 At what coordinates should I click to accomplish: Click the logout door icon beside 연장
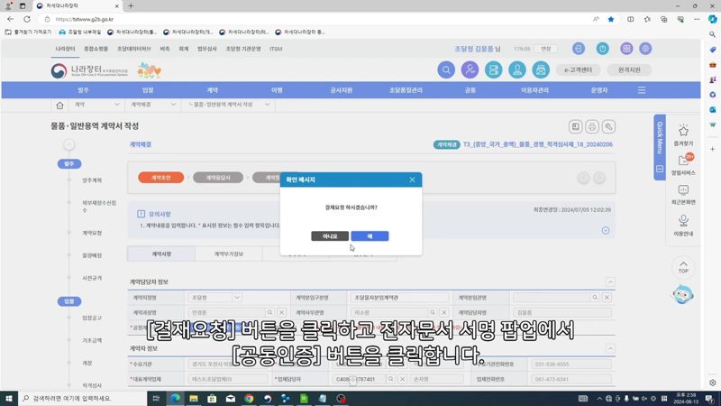point(579,49)
